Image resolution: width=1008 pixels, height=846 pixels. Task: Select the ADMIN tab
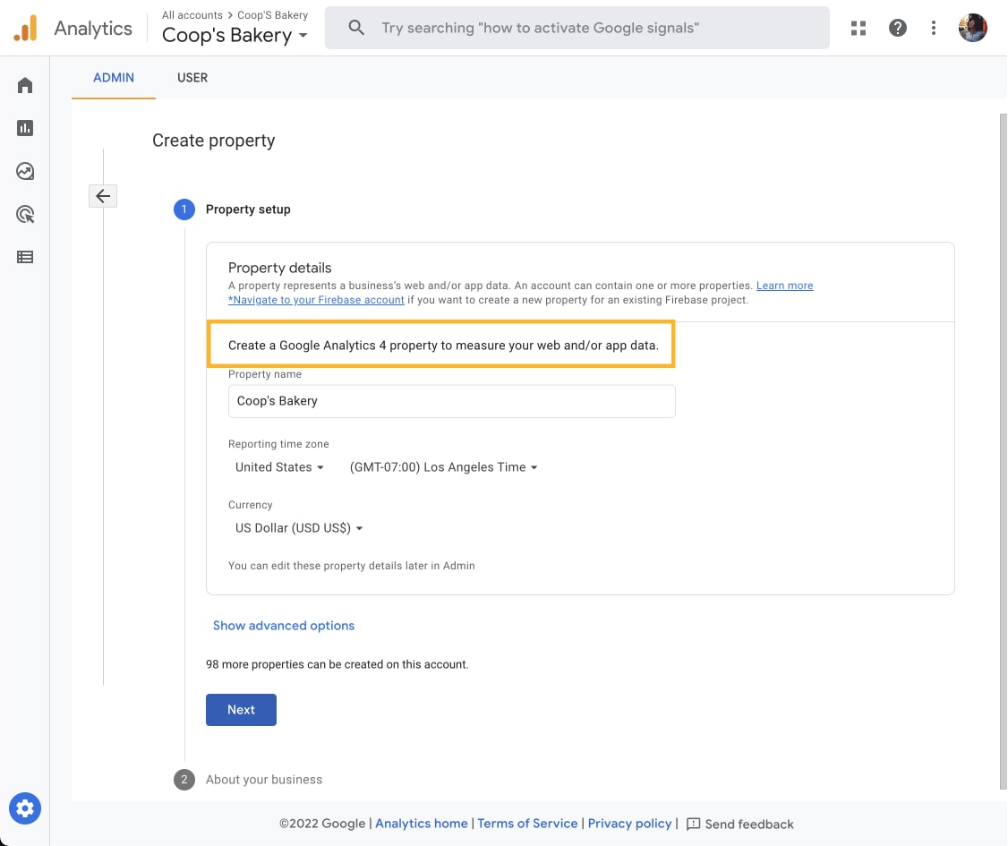click(113, 77)
